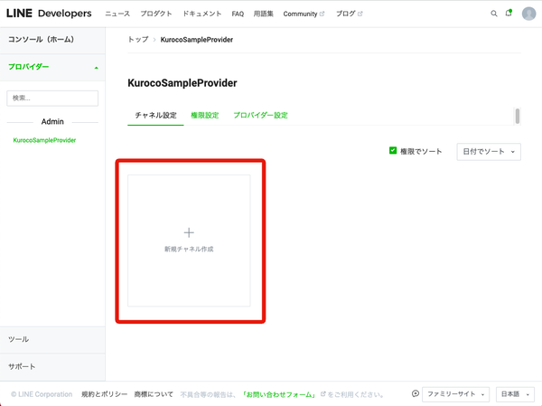Open the user profile avatar
Screen dimensions: 542x406
[528, 14]
